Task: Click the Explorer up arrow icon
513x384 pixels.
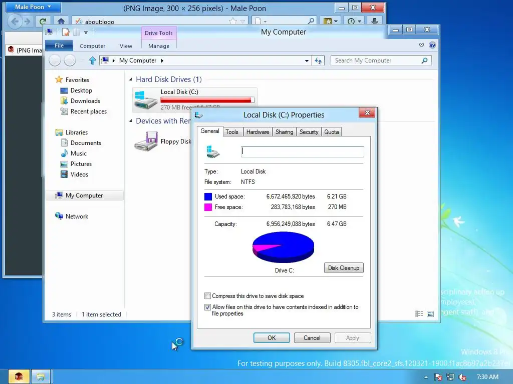Action: 93,60
